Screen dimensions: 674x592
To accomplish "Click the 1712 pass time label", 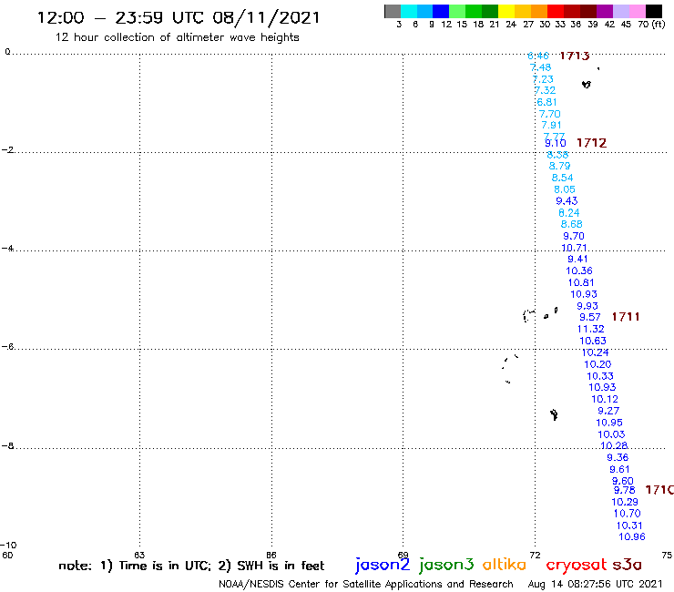I will pos(591,143).
